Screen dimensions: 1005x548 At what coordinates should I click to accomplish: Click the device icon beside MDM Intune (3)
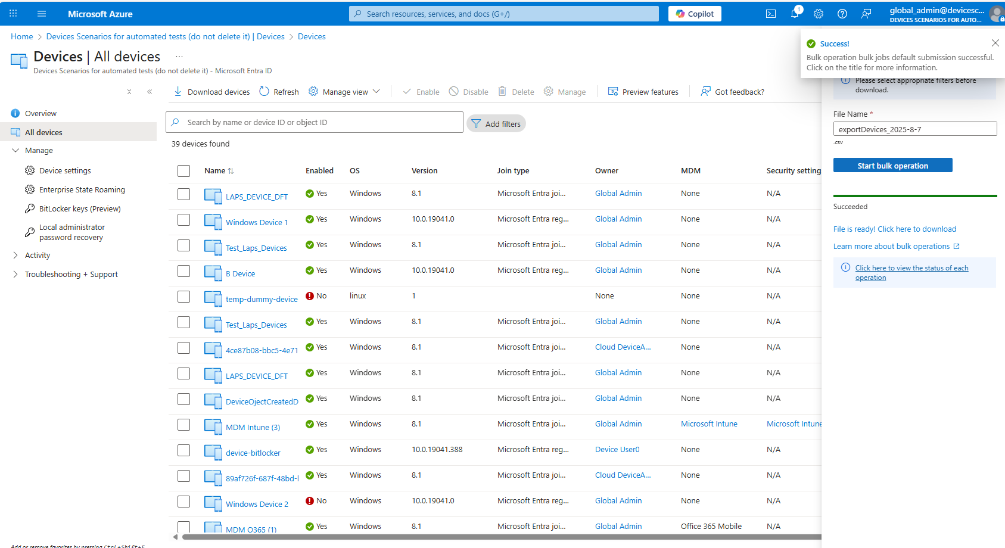click(x=213, y=426)
